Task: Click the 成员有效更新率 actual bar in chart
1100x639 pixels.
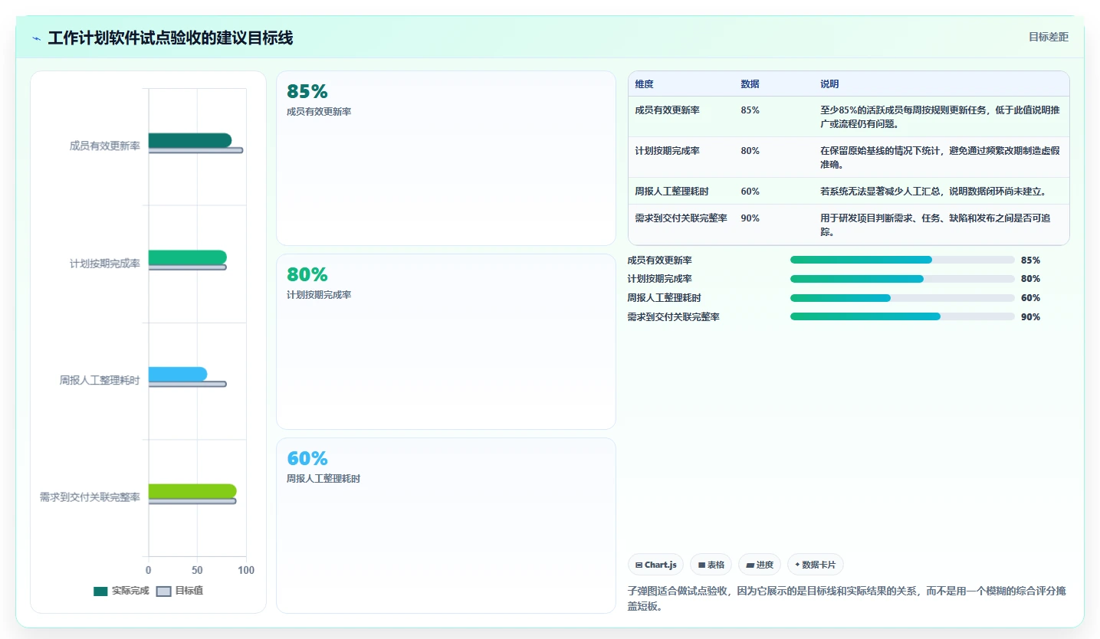Action: 189,140
